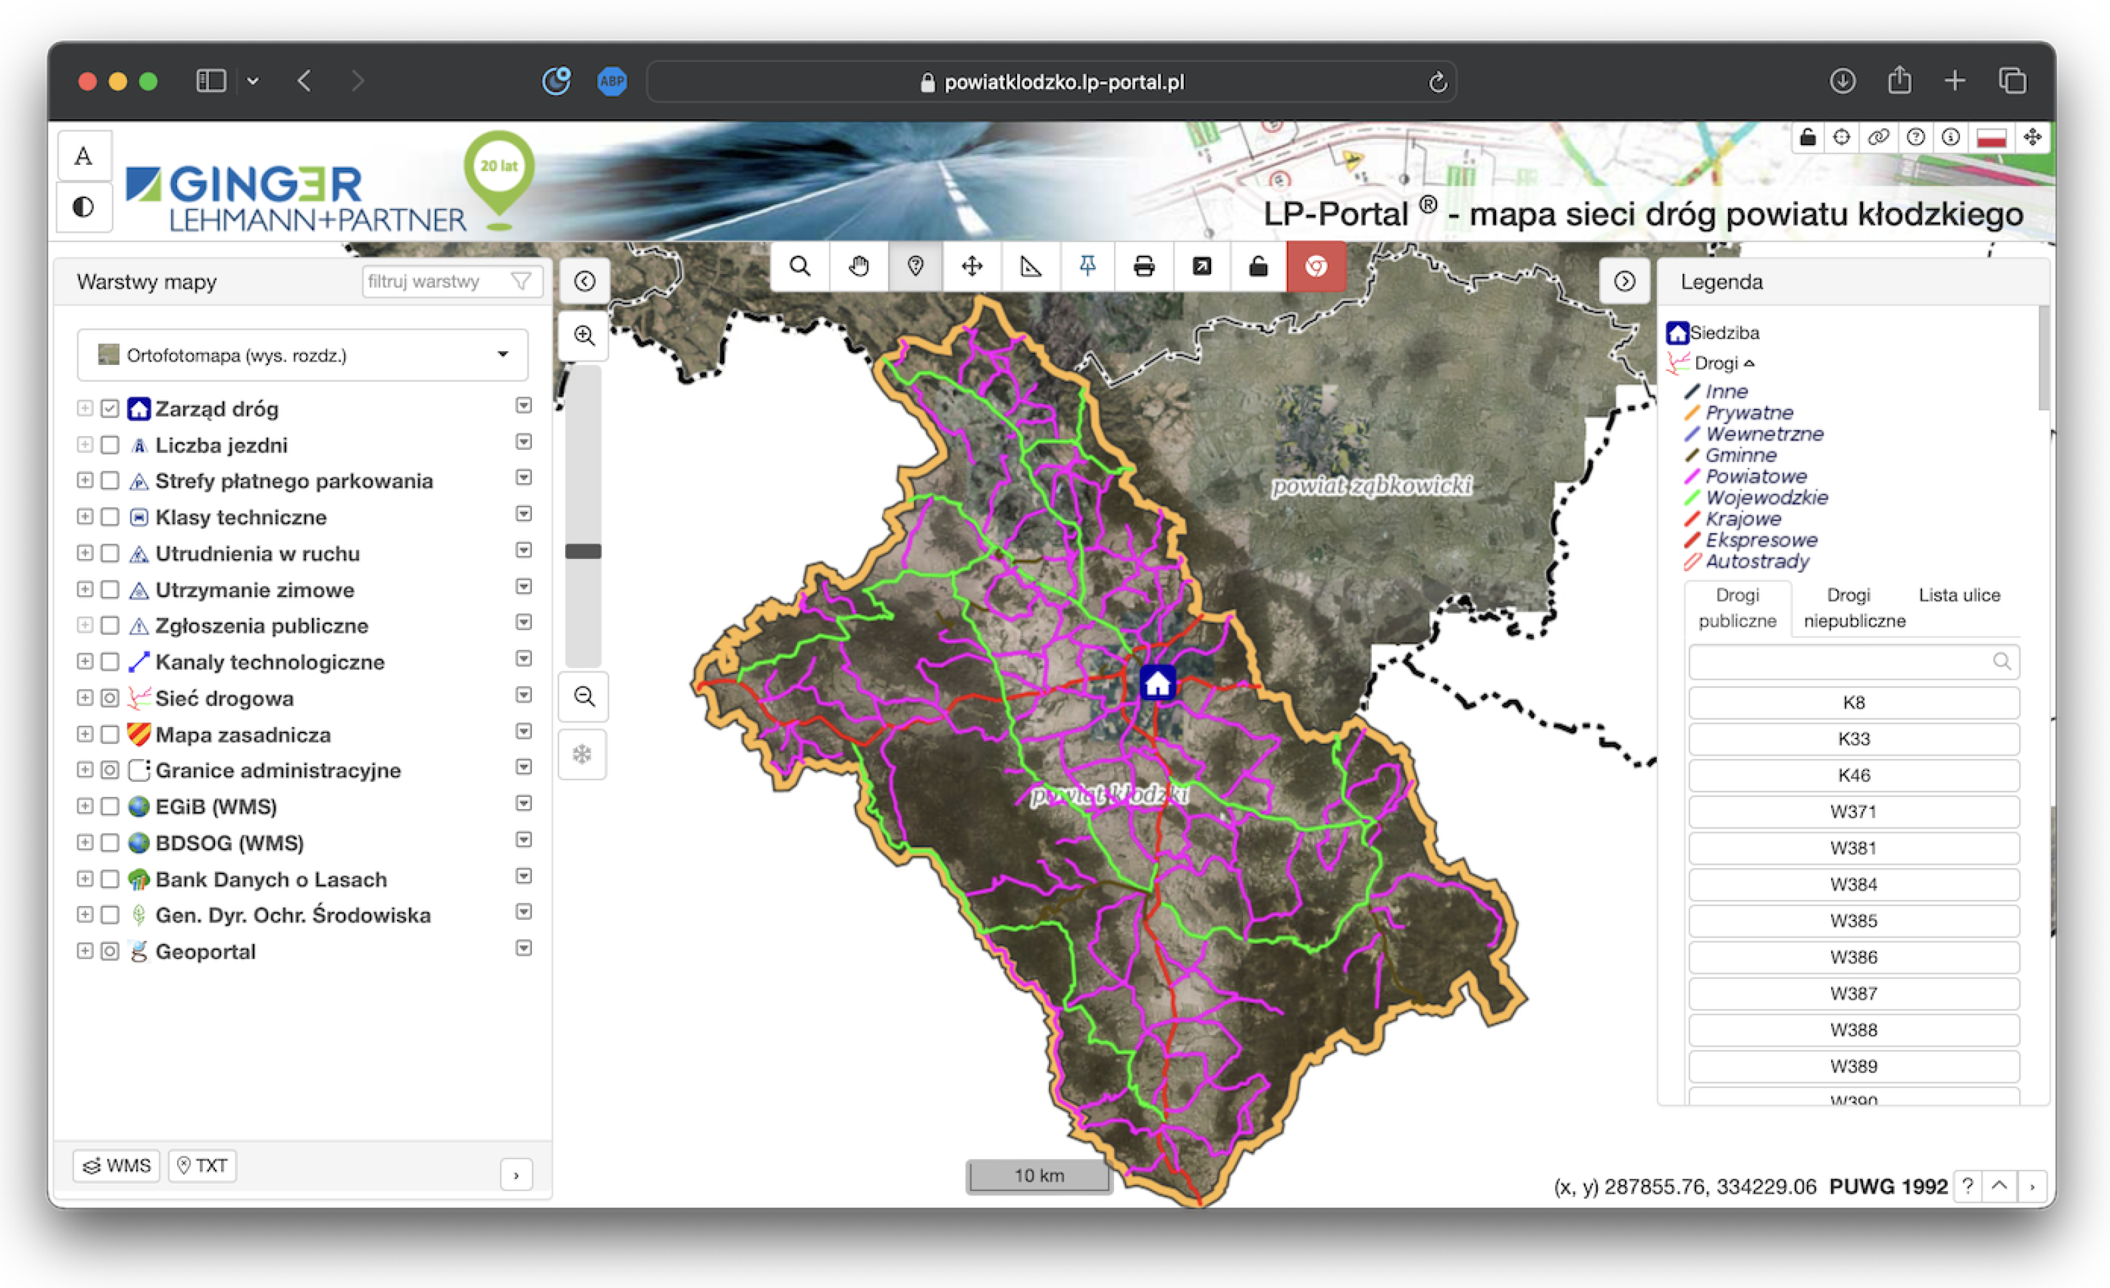Uncheck the Zarząd dróg layer checkbox
Screen dimensions: 2110x1288
tap(110, 408)
